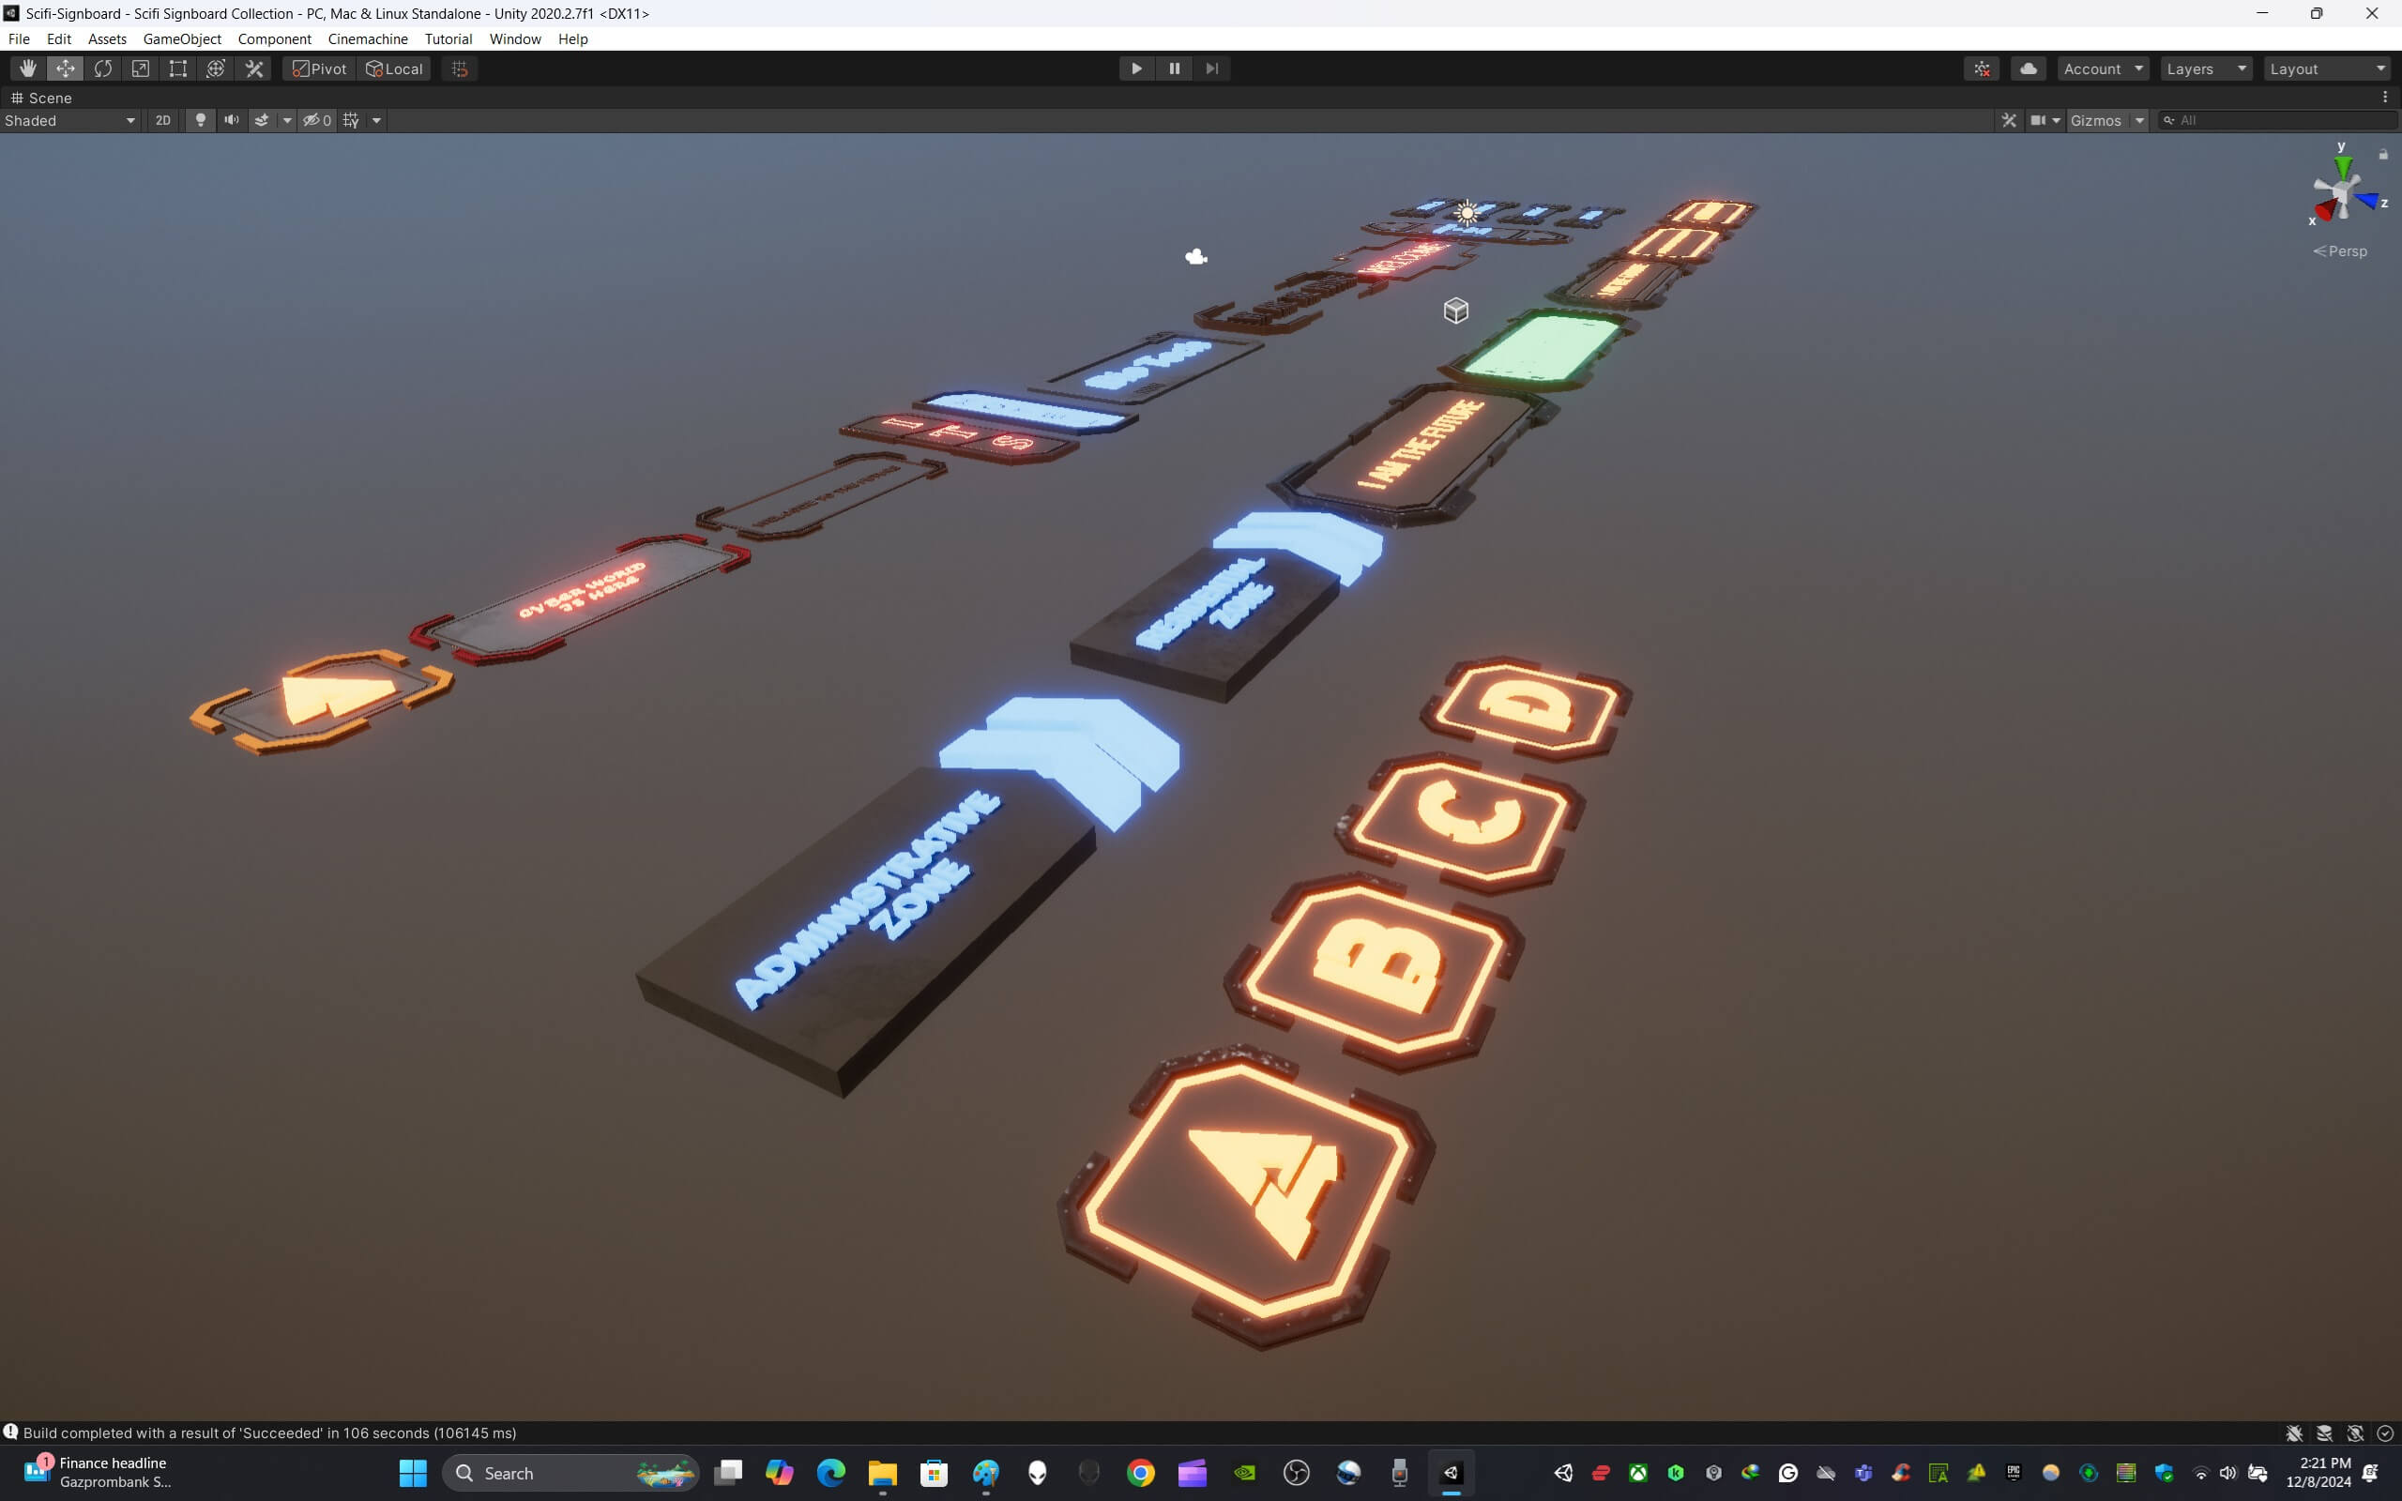Open the Component menu
The height and width of the screenshot is (1501, 2402).
click(x=274, y=38)
